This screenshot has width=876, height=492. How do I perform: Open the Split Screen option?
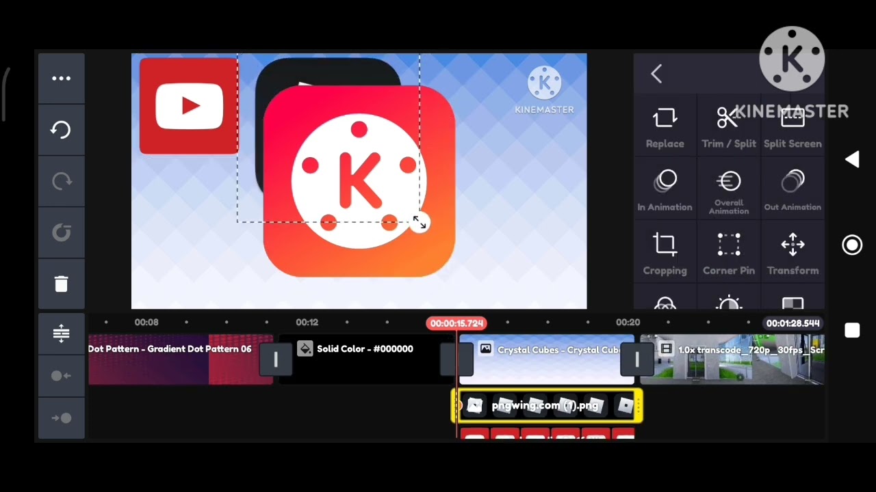pos(793,128)
